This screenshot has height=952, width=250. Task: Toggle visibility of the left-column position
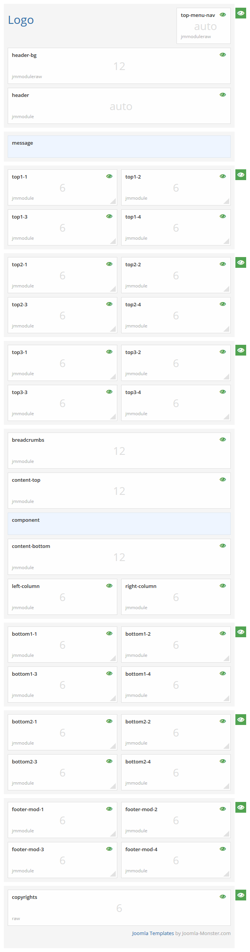109,586
